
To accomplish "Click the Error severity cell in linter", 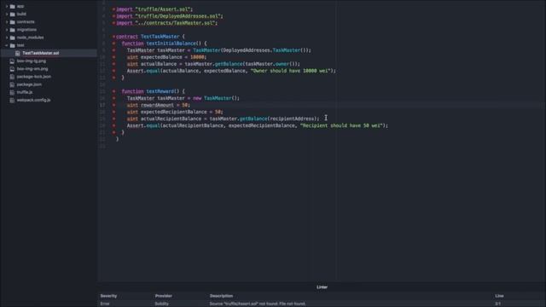I will pos(105,304).
